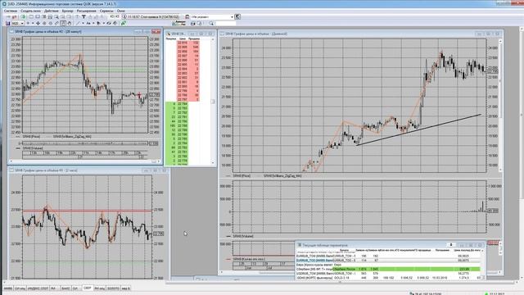Click the green icon in the top toolbar

pos(24,16)
